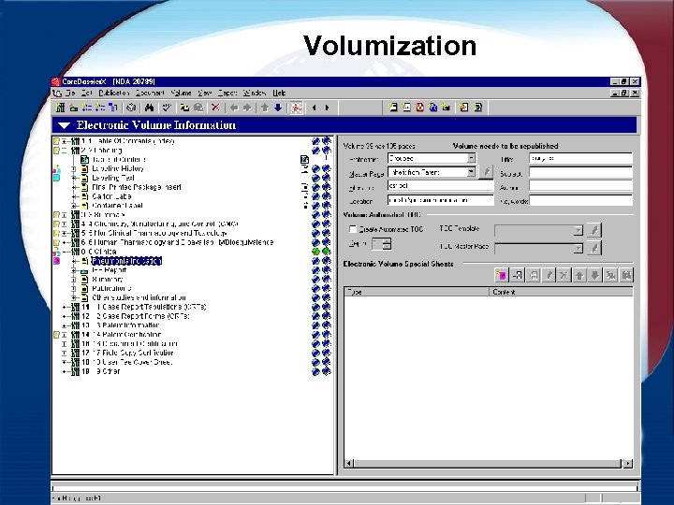Open the Help menu
Screen dimensions: 674x505
(279, 93)
